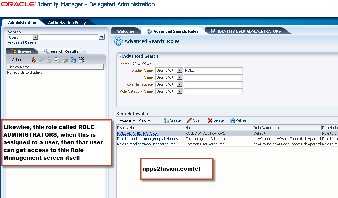Open Role to read common group attributes link
Viewport: 338px width, 198px height.
coord(147,139)
